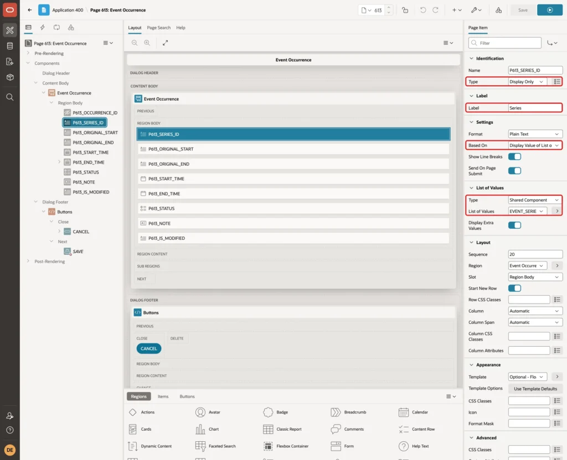Open the Utilities wrench menu
This screenshot has width=567, height=460.
coord(476,10)
